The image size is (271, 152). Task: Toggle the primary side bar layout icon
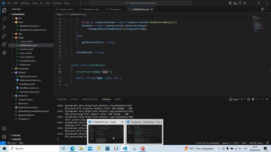pos(230,3)
